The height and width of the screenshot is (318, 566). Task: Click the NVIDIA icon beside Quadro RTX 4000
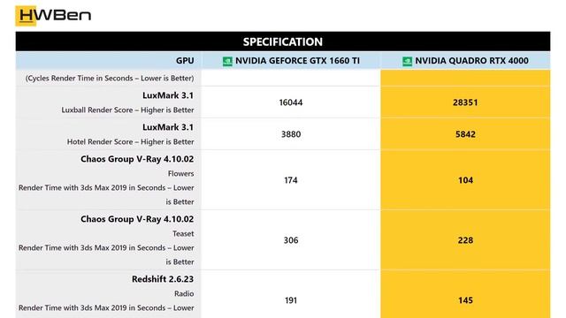click(x=407, y=61)
